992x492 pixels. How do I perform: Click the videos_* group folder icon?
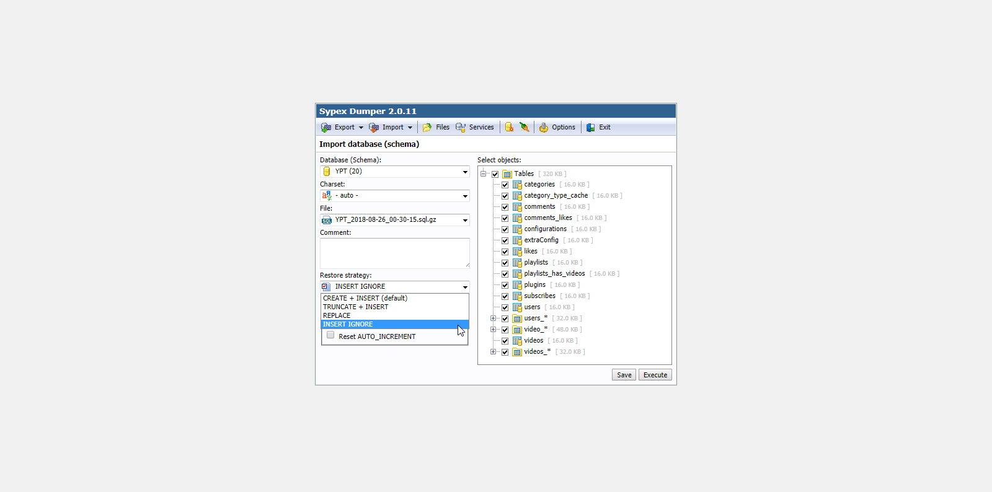[517, 352]
